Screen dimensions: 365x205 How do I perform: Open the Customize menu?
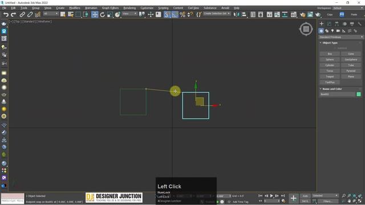click(147, 8)
